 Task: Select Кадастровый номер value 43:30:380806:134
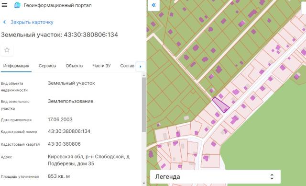pos(69,131)
